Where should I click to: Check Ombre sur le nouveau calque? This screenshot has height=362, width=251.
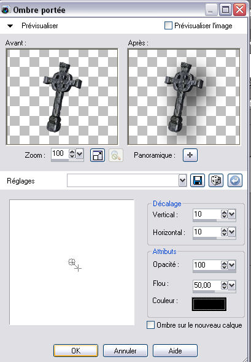tap(150, 325)
